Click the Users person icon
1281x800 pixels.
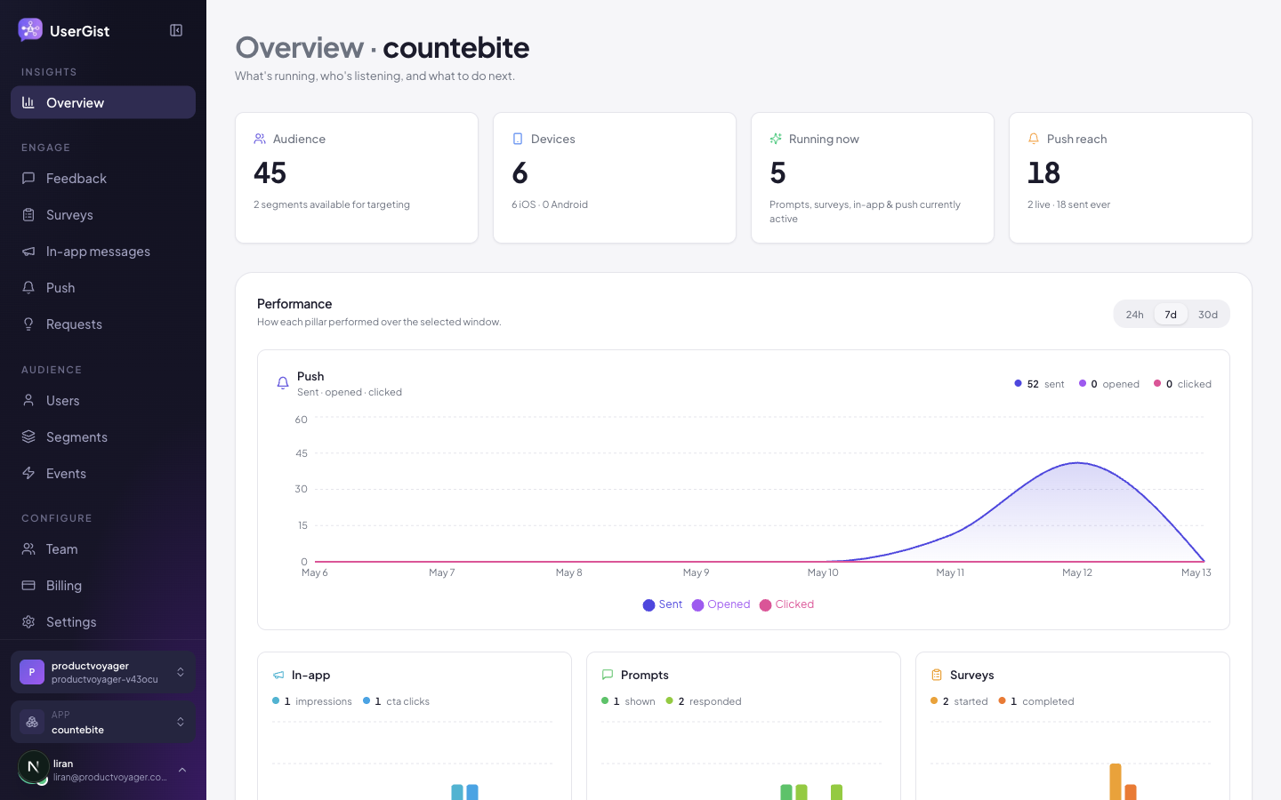[28, 400]
